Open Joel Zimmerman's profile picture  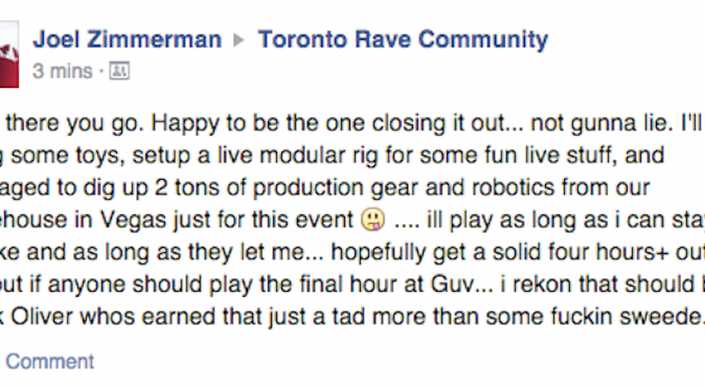pyautogui.click(x=9, y=53)
